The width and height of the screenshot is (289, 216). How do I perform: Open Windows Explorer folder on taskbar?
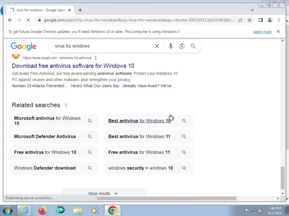coord(78,210)
